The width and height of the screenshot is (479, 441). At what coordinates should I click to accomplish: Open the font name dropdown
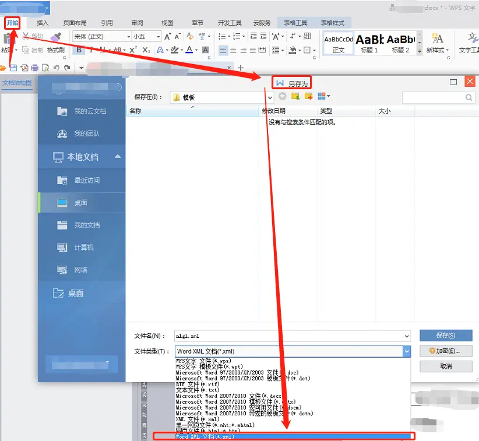pyautogui.click(x=129, y=37)
